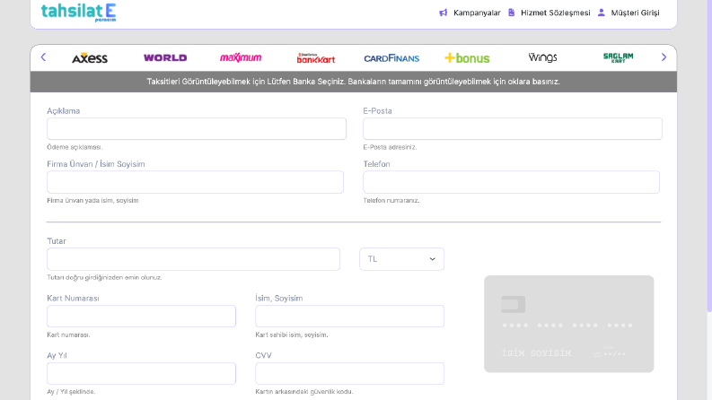Click the 'Taksitleri Görüntüleyebilmek' banner text
This screenshot has width=712, height=400.
pos(353,82)
